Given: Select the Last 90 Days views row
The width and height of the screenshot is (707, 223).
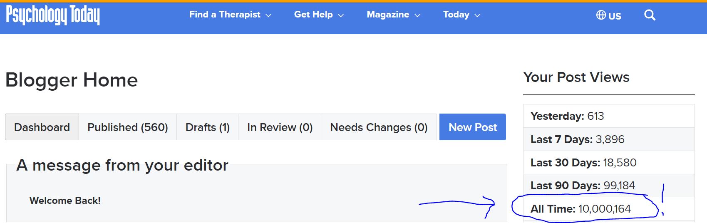Looking at the screenshot, I should 609,186.
